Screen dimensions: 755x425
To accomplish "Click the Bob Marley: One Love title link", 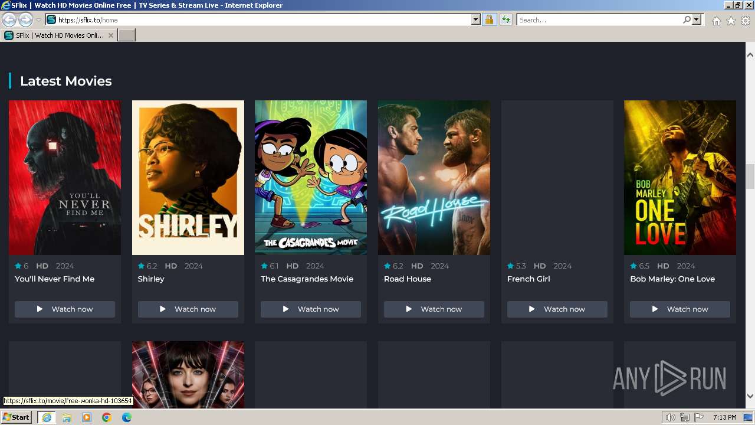I will click(x=672, y=279).
